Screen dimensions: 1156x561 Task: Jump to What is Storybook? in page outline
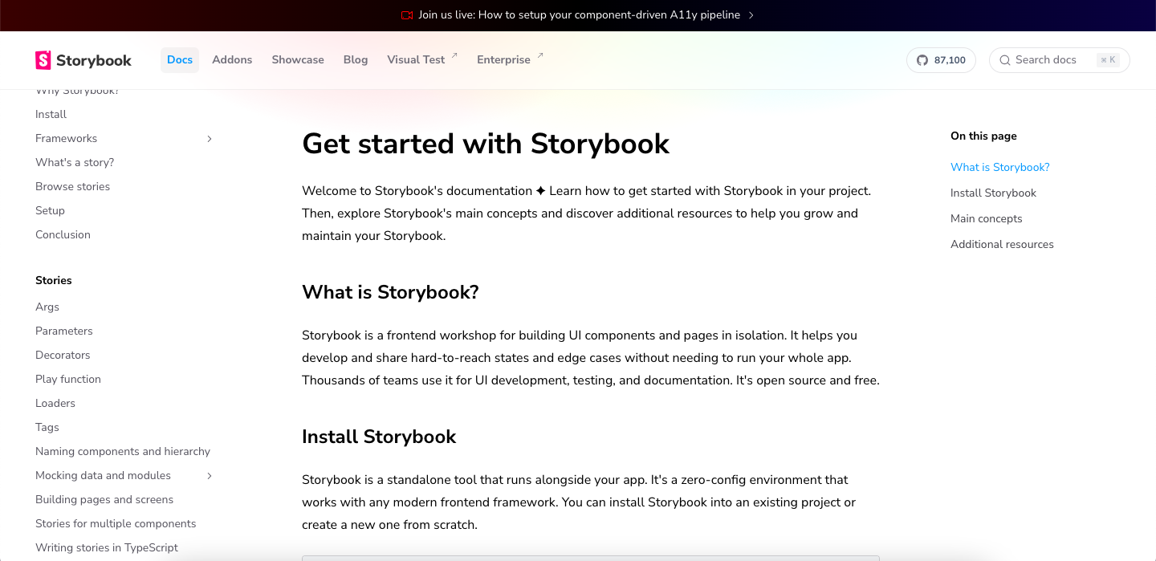pos(1000,168)
